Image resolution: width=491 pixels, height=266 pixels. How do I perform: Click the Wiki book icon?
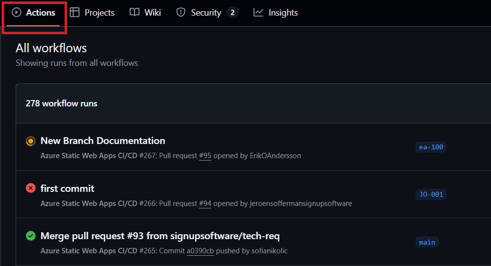(135, 13)
